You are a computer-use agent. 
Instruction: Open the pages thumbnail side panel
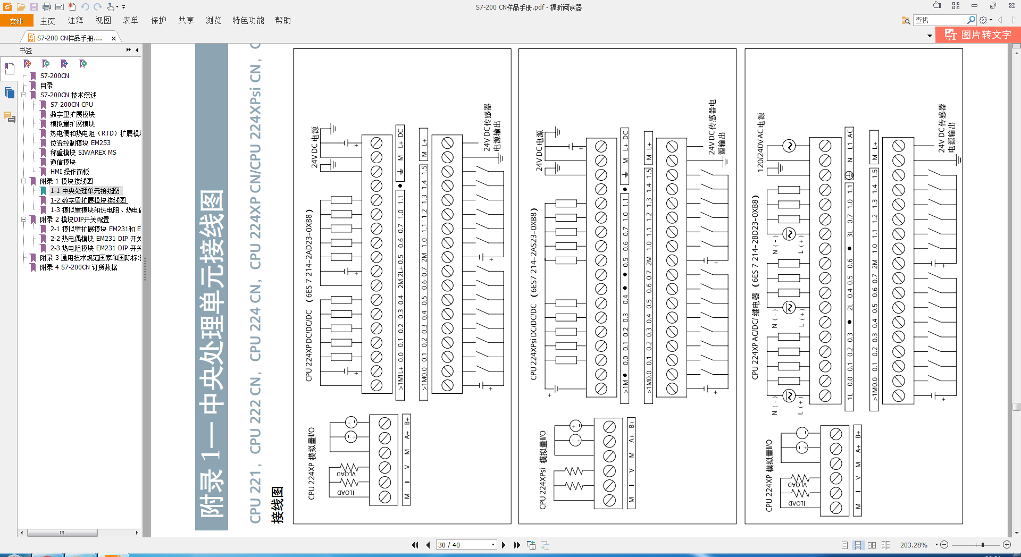tap(10, 93)
